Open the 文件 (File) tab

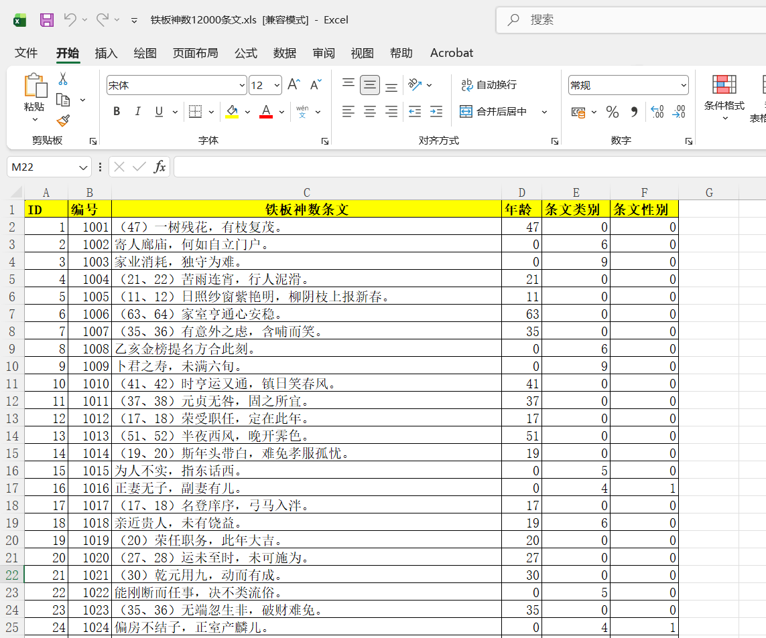click(x=26, y=53)
